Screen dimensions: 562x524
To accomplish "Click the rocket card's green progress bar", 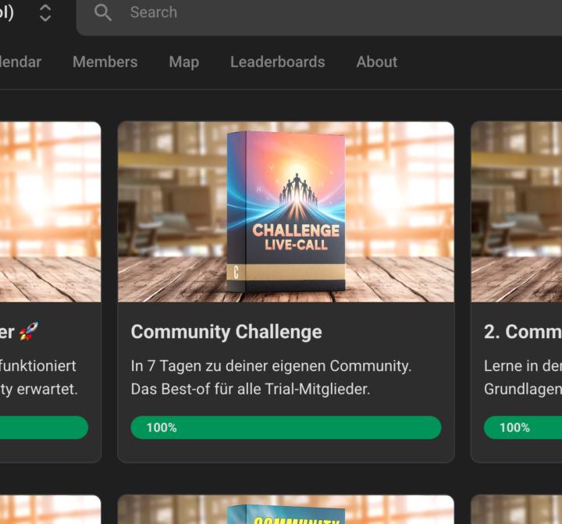I will click(x=44, y=427).
